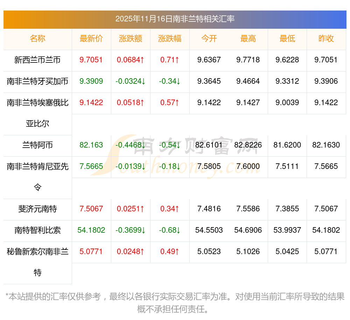Click the high value 9.4664
The width and height of the screenshot is (350, 320).
248,81
